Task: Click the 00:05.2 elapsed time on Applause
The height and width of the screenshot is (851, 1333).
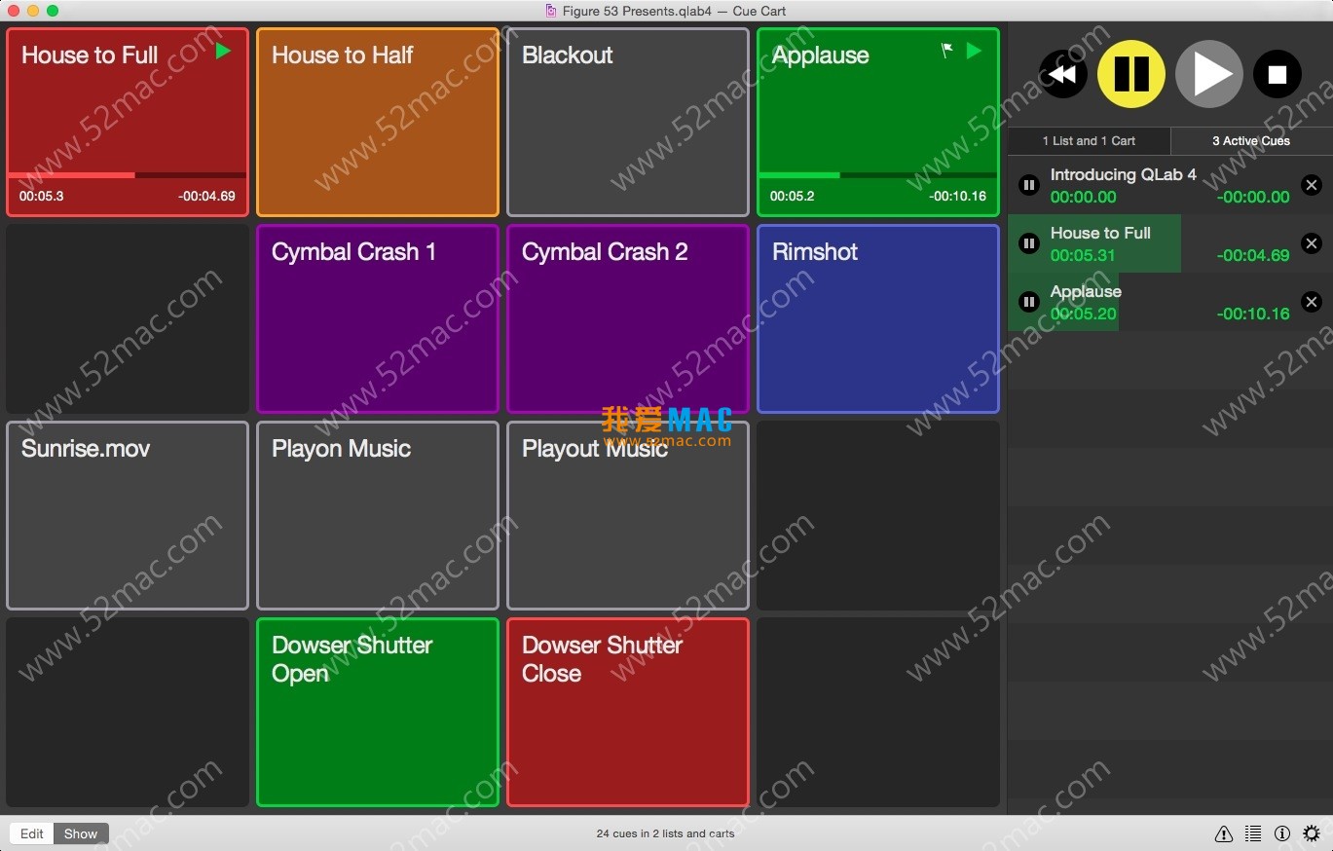Action: [x=792, y=196]
